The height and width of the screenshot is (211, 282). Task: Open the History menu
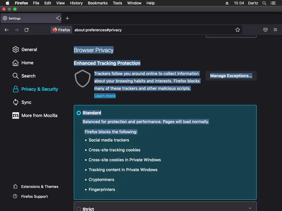pyautogui.click(x=76, y=3)
